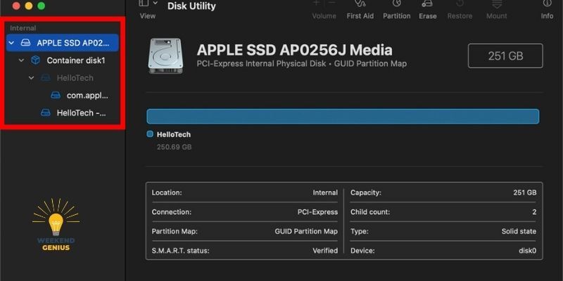Click the greyed HelloTech drive icon
The width and height of the screenshot is (563, 281).
pyautogui.click(x=46, y=78)
